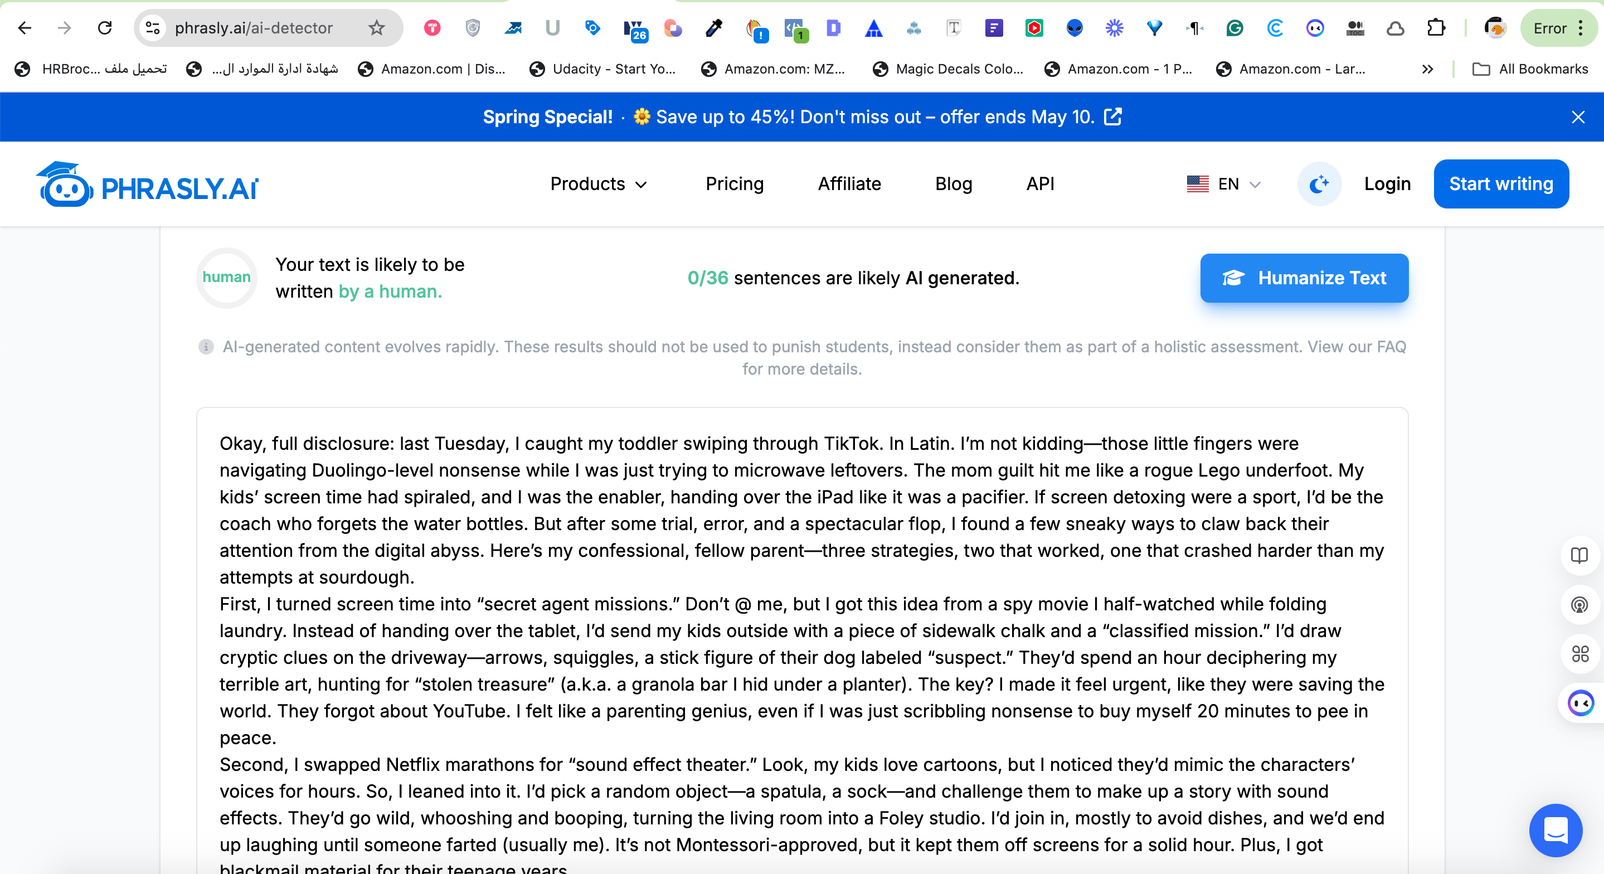Click 'by a human.' result text
This screenshot has height=874, width=1604.
[390, 292]
